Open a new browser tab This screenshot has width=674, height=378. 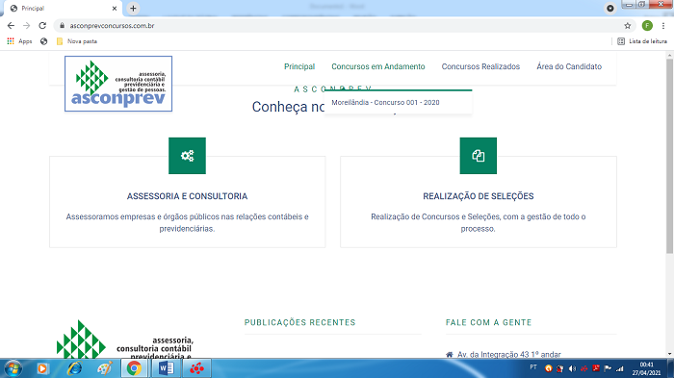133,8
